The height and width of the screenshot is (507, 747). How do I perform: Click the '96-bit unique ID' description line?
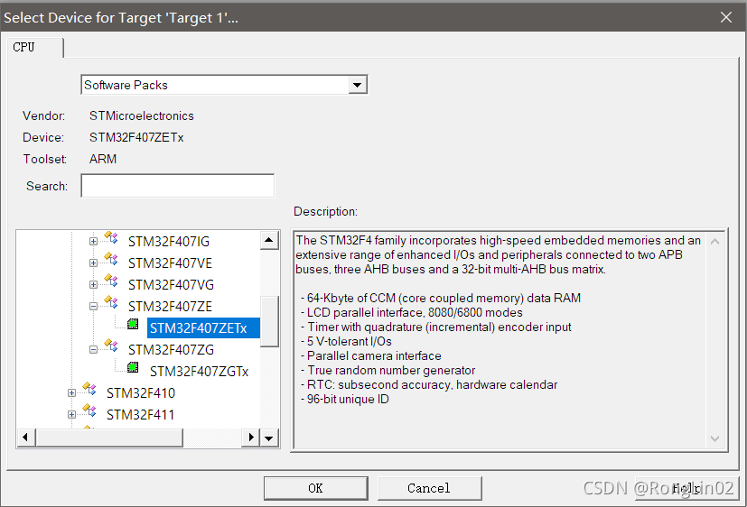[x=345, y=399]
